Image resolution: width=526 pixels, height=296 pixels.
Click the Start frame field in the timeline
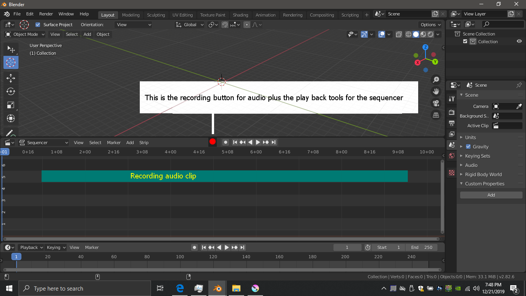[x=389, y=247]
